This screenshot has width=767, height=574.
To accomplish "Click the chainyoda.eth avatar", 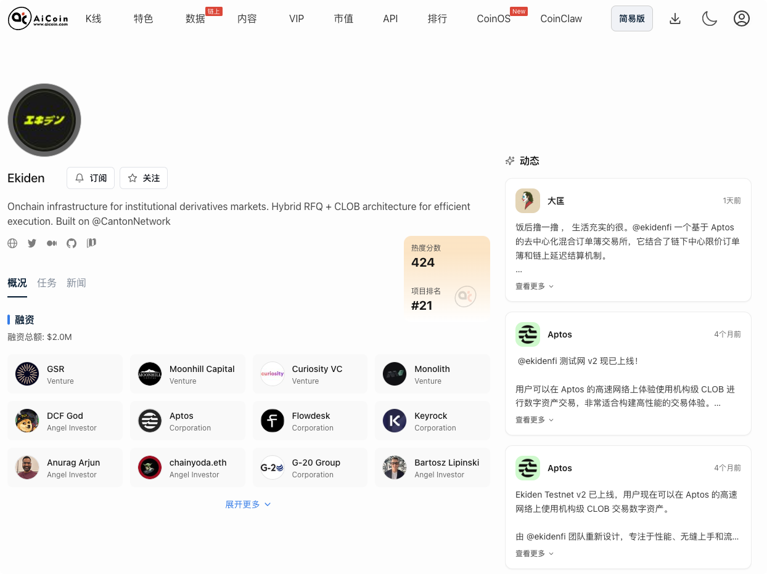I will click(x=150, y=467).
